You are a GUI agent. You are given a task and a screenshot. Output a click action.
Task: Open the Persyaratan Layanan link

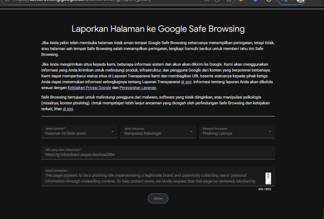click(138, 88)
